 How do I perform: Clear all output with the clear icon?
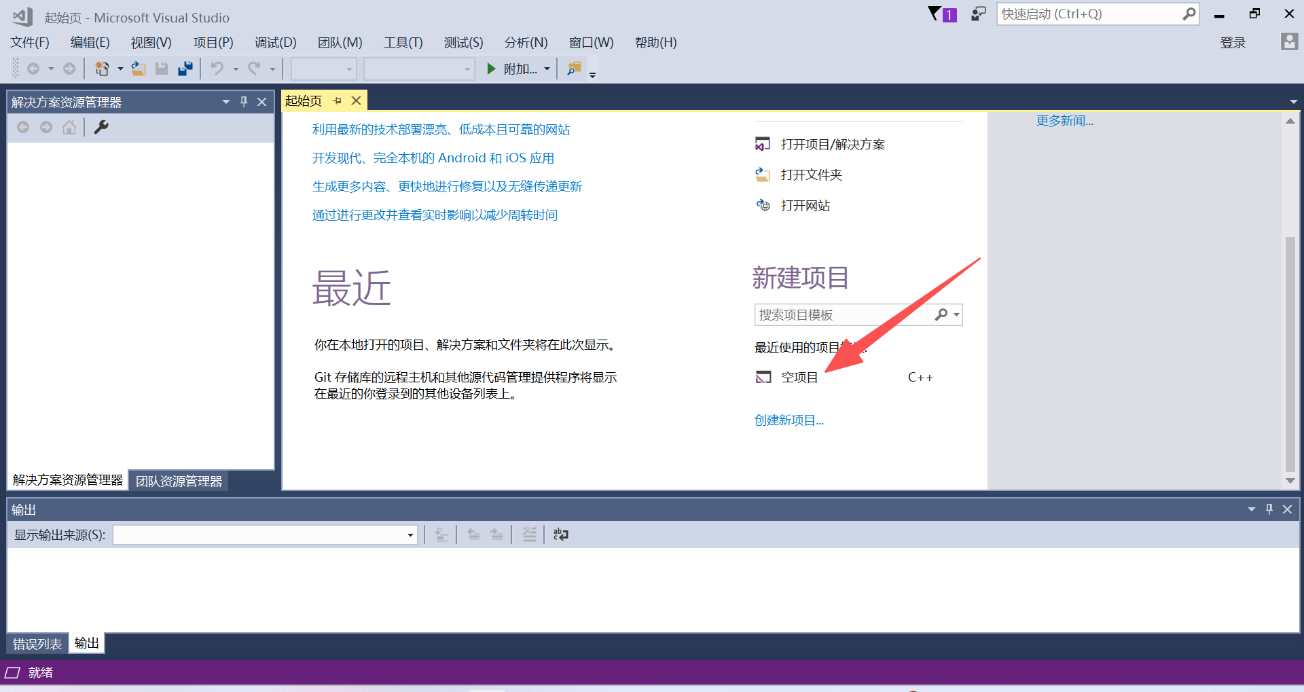click(x=529, y=534)
